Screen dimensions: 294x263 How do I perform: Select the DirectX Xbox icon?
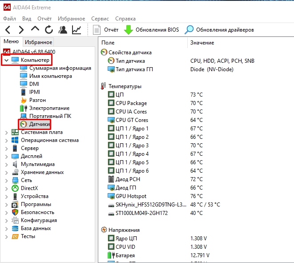pyautogui.click(x=15, y=188)
